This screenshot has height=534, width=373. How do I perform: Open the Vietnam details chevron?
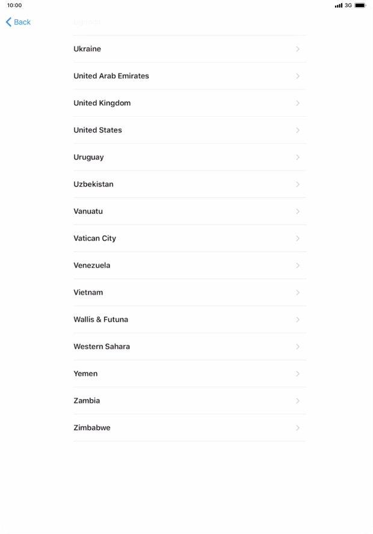click(x=298, y=292)
